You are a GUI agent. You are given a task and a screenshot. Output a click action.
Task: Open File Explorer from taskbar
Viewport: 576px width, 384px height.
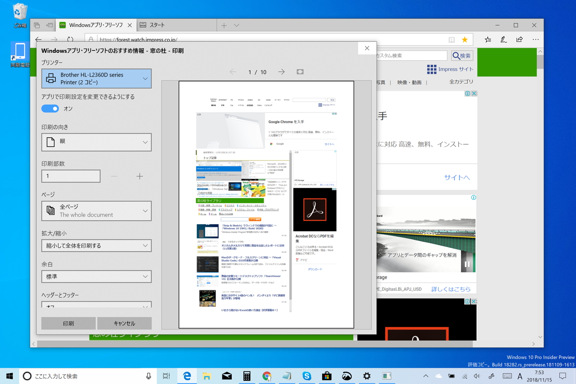click(x=207, y=376)
